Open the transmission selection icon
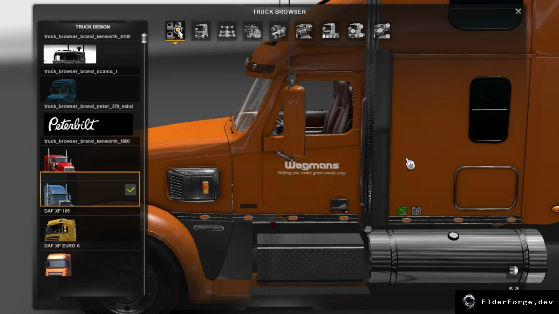The height and width of the screenshot is (314, 559). [x=279, y=31]
